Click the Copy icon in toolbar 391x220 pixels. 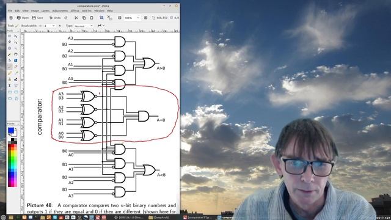[84, 18]
